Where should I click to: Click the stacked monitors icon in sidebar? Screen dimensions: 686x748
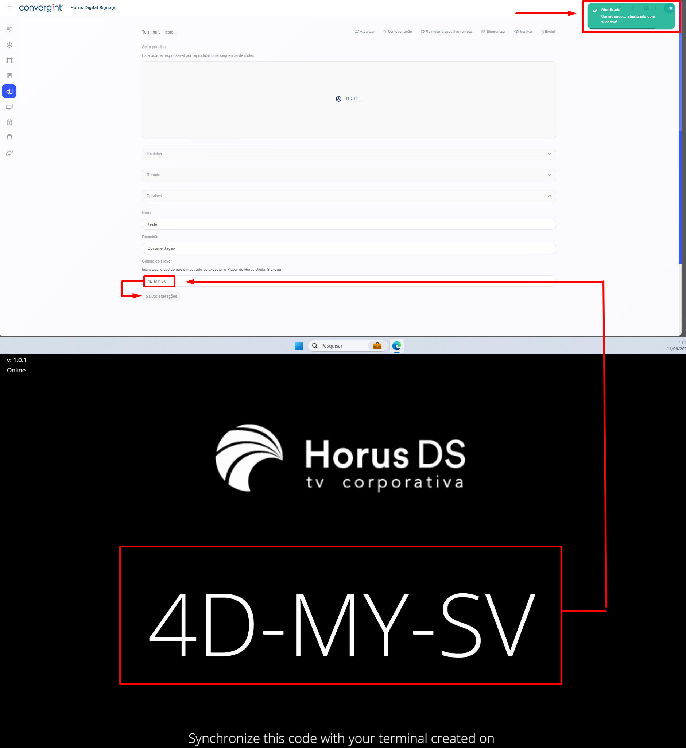tap(9, 107)
